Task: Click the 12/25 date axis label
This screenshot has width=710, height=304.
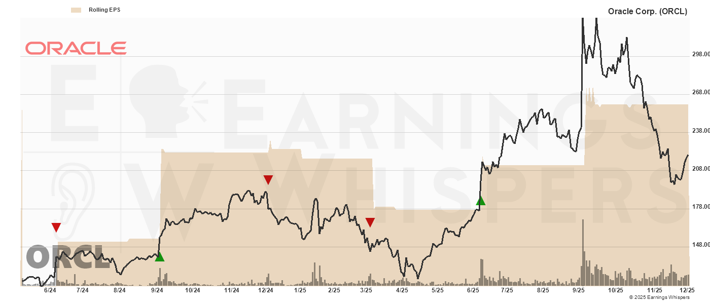Action: coord(687,290)
